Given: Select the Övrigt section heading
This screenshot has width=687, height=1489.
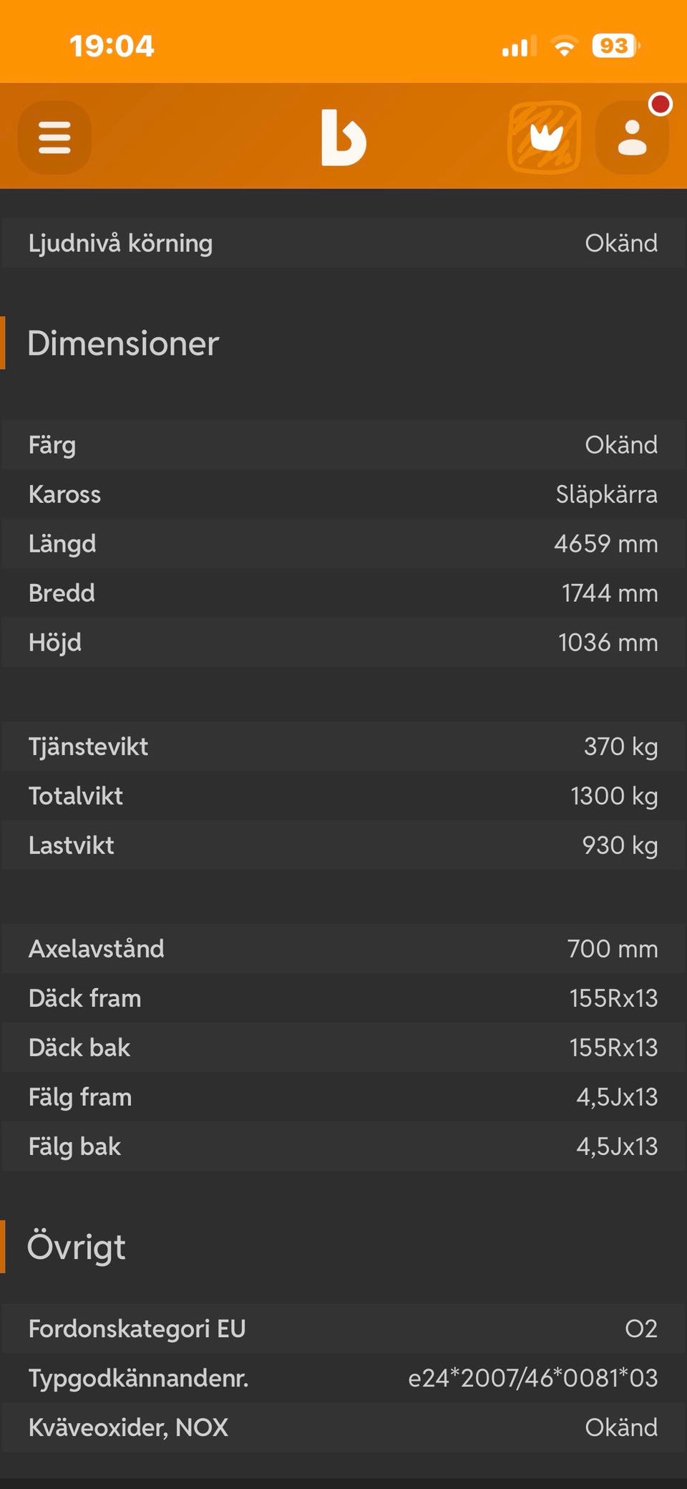Looking at the screenshot, I should coord(77,1248).
